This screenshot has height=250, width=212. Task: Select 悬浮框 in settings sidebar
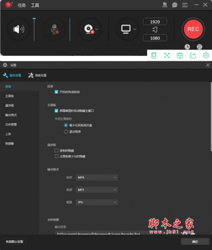coord(9,105)
